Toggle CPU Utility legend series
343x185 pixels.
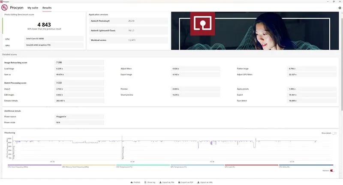point(306,167)
